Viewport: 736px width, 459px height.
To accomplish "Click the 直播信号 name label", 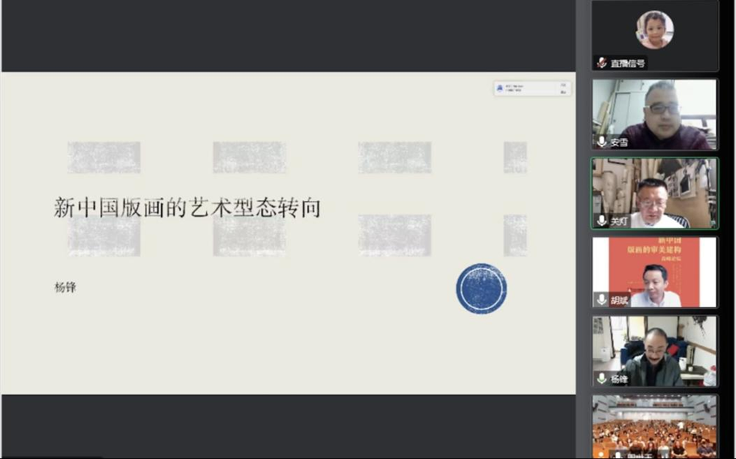I will (627, 64).
